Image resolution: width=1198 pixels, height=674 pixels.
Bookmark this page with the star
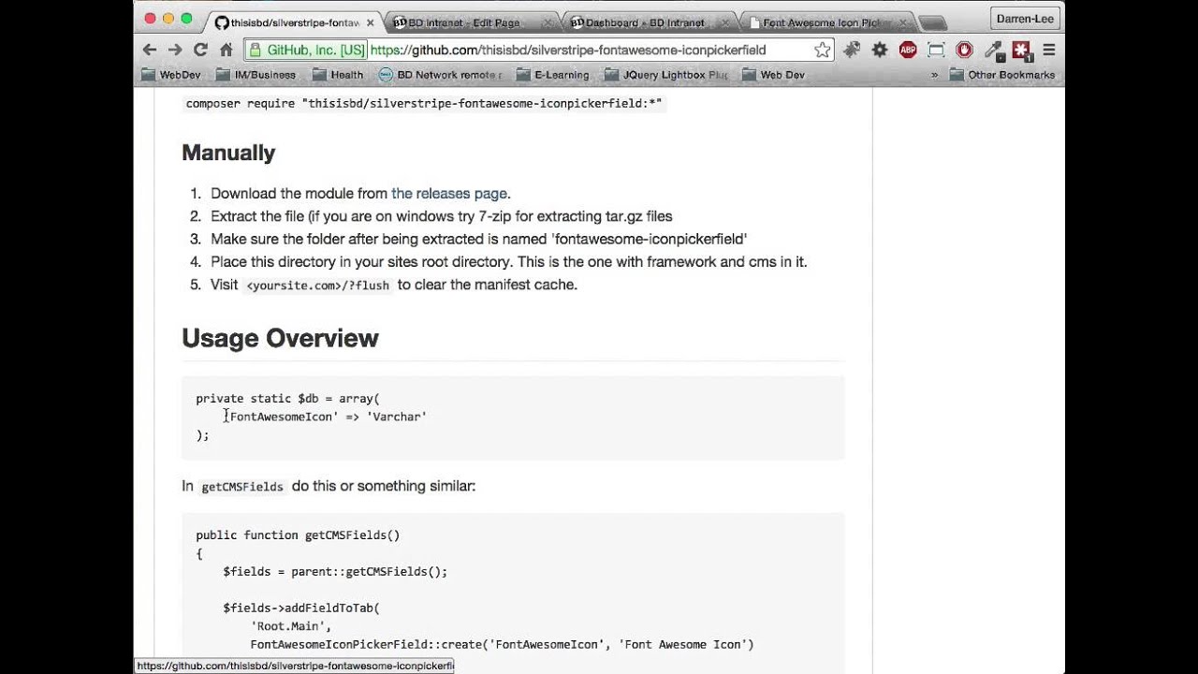point(822,50)
